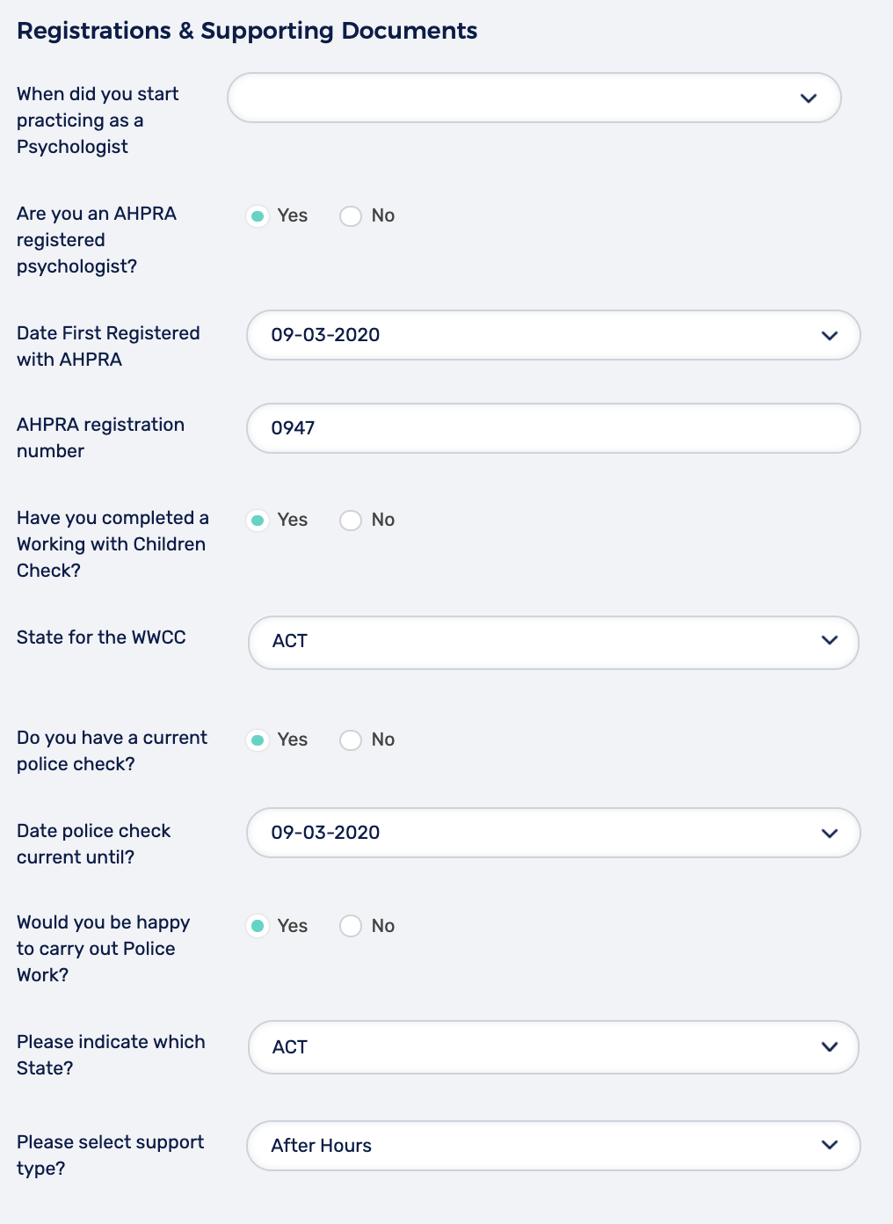Viewport: 893px width, 1224px height.
Task: Select No for current police check
Action: [x=351, y=740]
